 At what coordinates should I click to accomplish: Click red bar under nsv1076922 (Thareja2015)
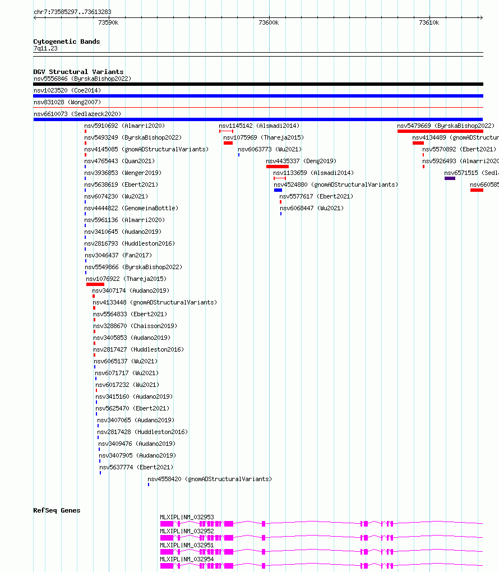[x=95, y=284]
